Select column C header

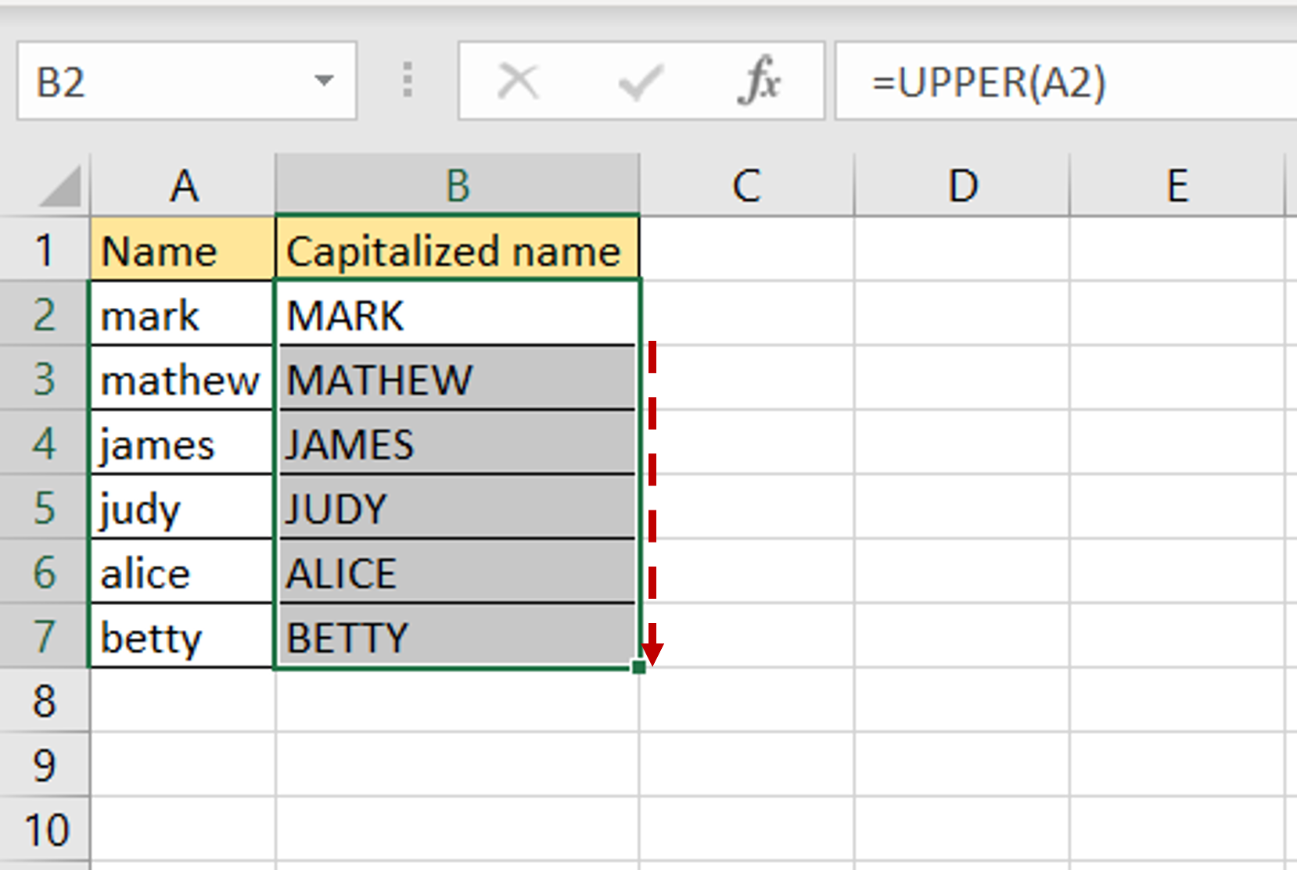point(746,186)
